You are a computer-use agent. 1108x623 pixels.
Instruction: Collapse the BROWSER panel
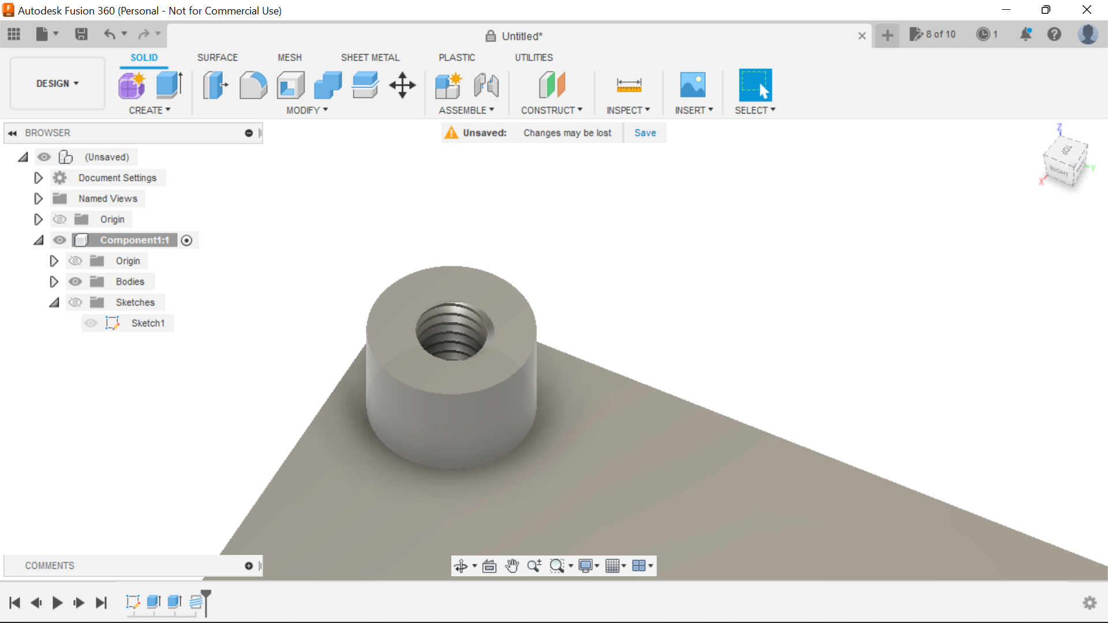tap(12, 133)
